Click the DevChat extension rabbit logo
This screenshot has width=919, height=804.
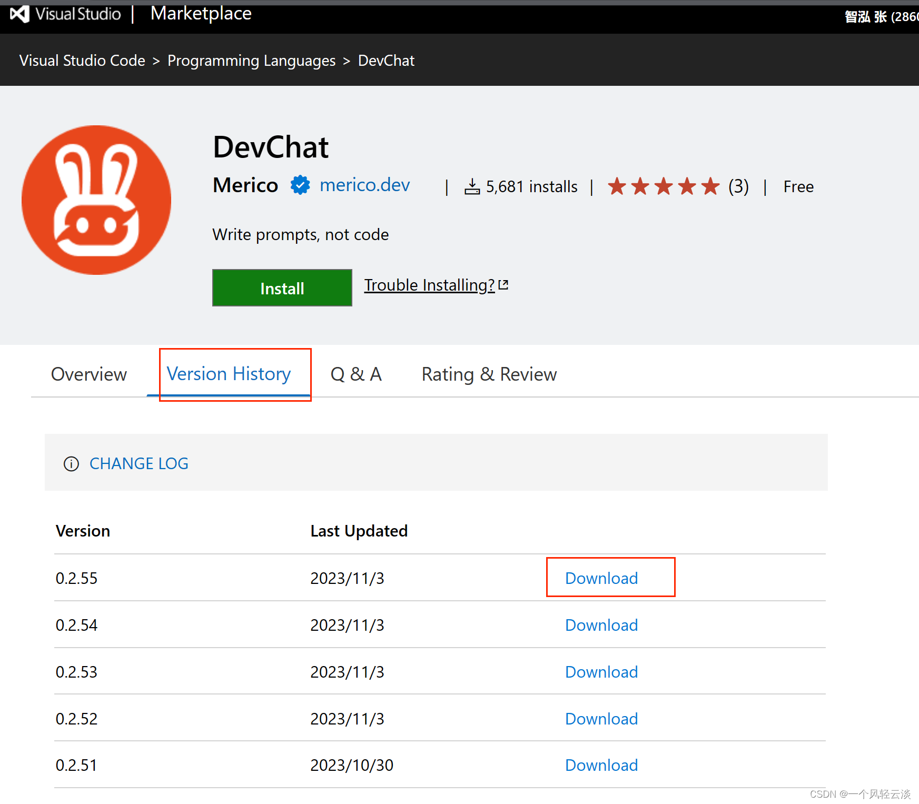pyautogui.click(x=96, y=200)
